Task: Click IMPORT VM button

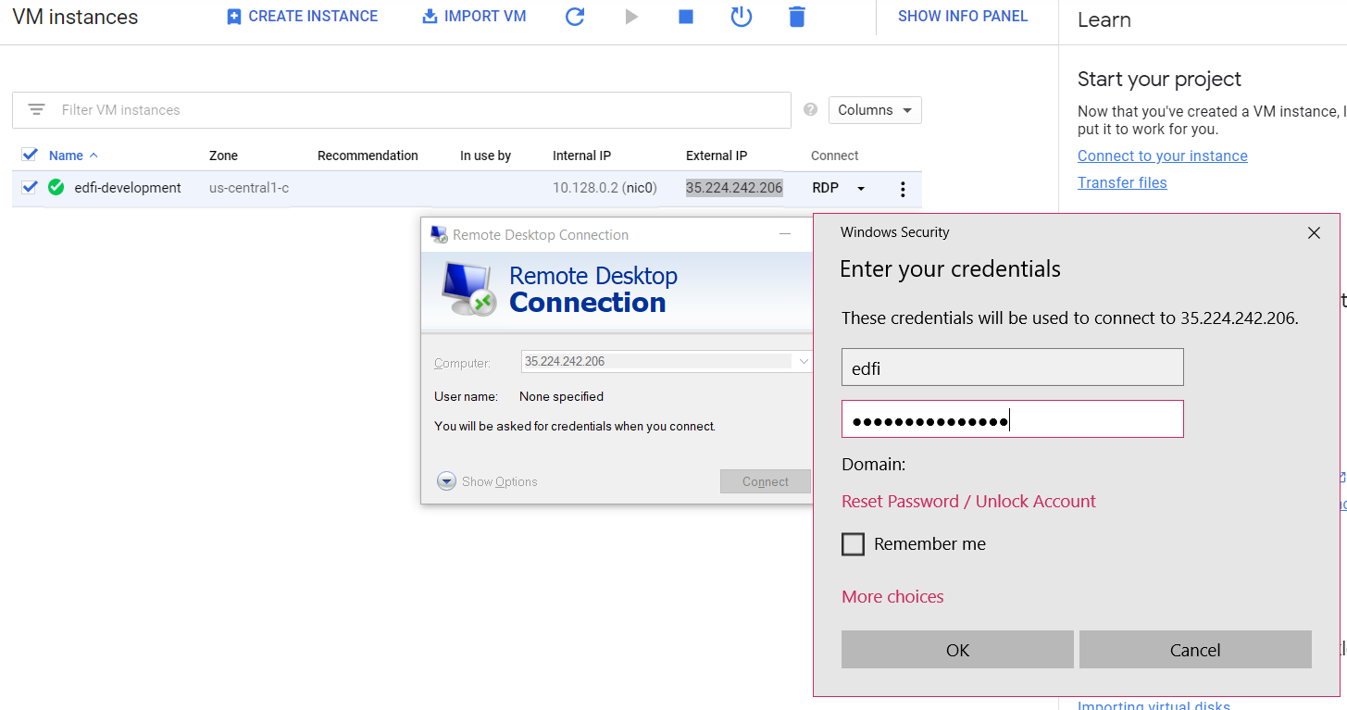Action: (x=475, y=17)
